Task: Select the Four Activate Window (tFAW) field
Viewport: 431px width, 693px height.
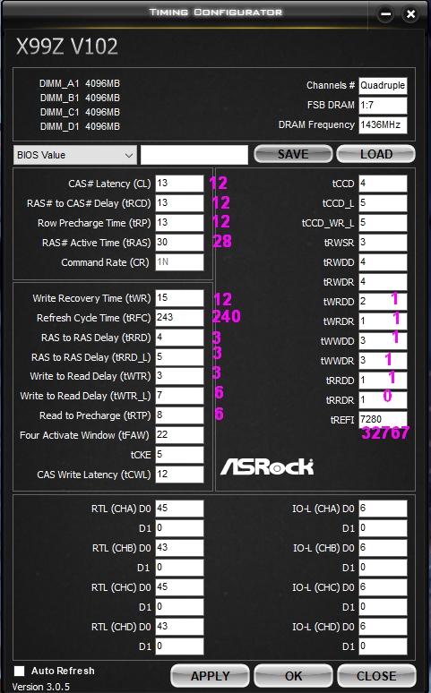Action: (x=179, y=435)
